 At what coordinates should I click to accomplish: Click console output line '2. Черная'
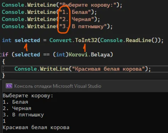click(x=17, y=108)
